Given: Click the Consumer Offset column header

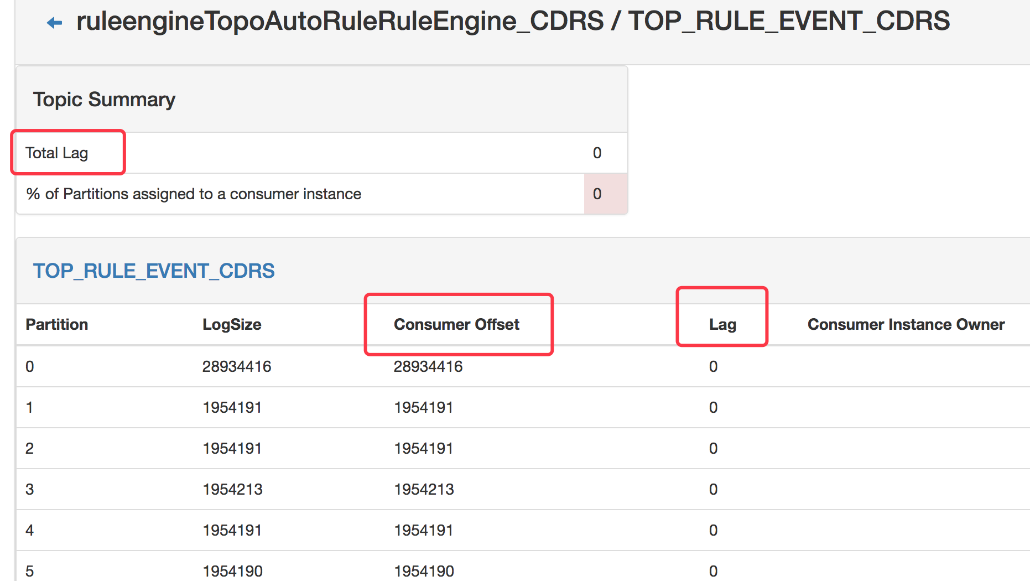Looking at the screenshot, I should (x=456, y=324).
